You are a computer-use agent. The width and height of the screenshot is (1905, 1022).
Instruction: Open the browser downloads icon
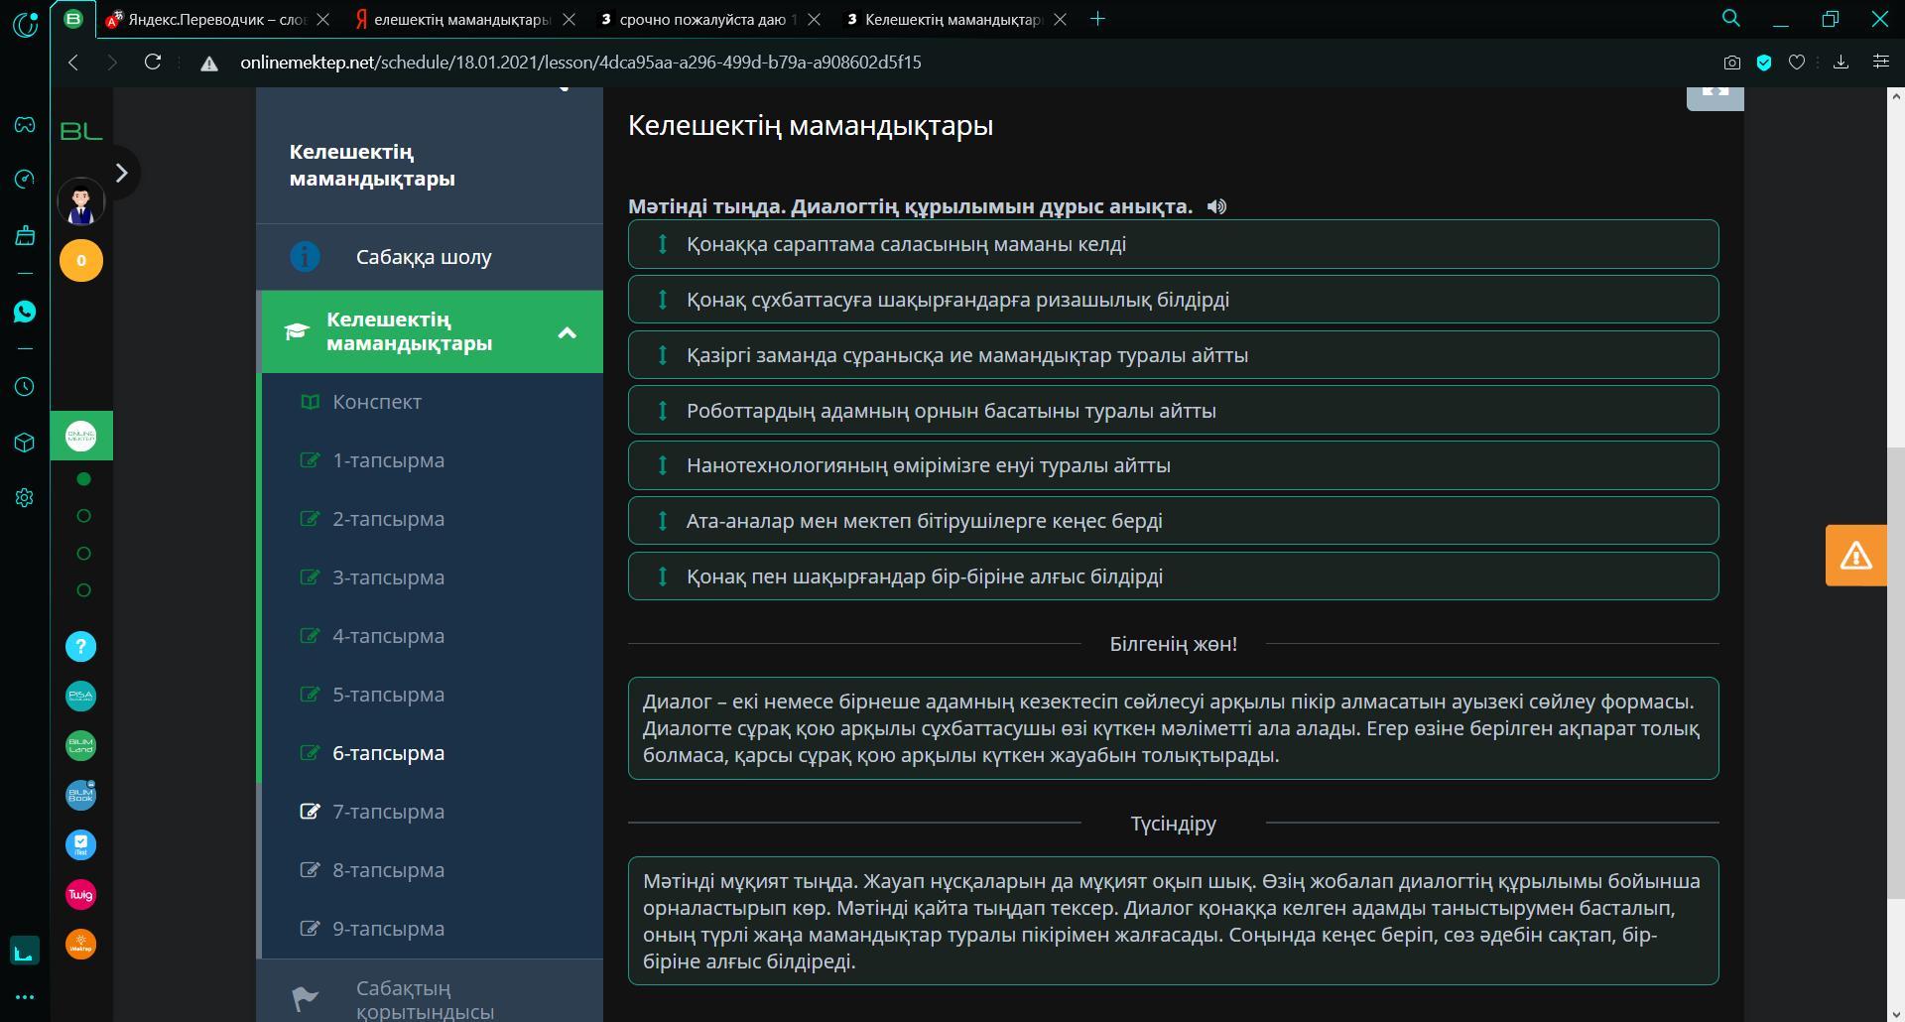click(x=1841, y=63)
